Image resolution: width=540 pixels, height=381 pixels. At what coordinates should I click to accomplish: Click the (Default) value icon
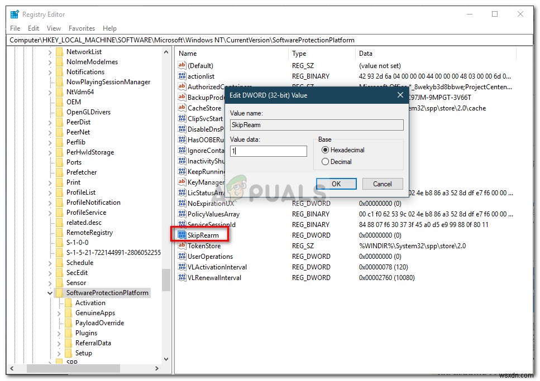point(182,65)
